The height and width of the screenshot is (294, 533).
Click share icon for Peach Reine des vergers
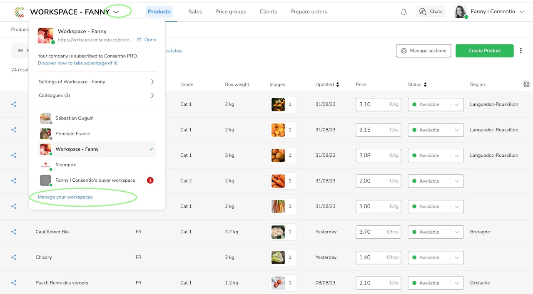[x=14, y=283]
